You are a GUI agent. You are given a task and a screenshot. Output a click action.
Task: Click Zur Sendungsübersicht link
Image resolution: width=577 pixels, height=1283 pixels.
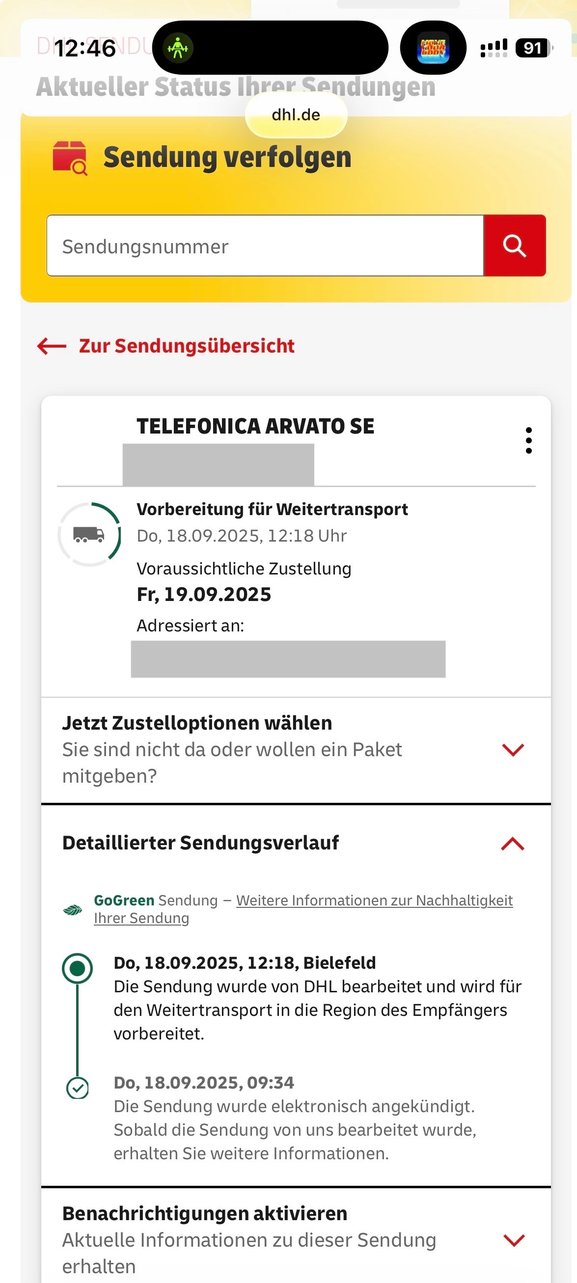pos(186,346)
